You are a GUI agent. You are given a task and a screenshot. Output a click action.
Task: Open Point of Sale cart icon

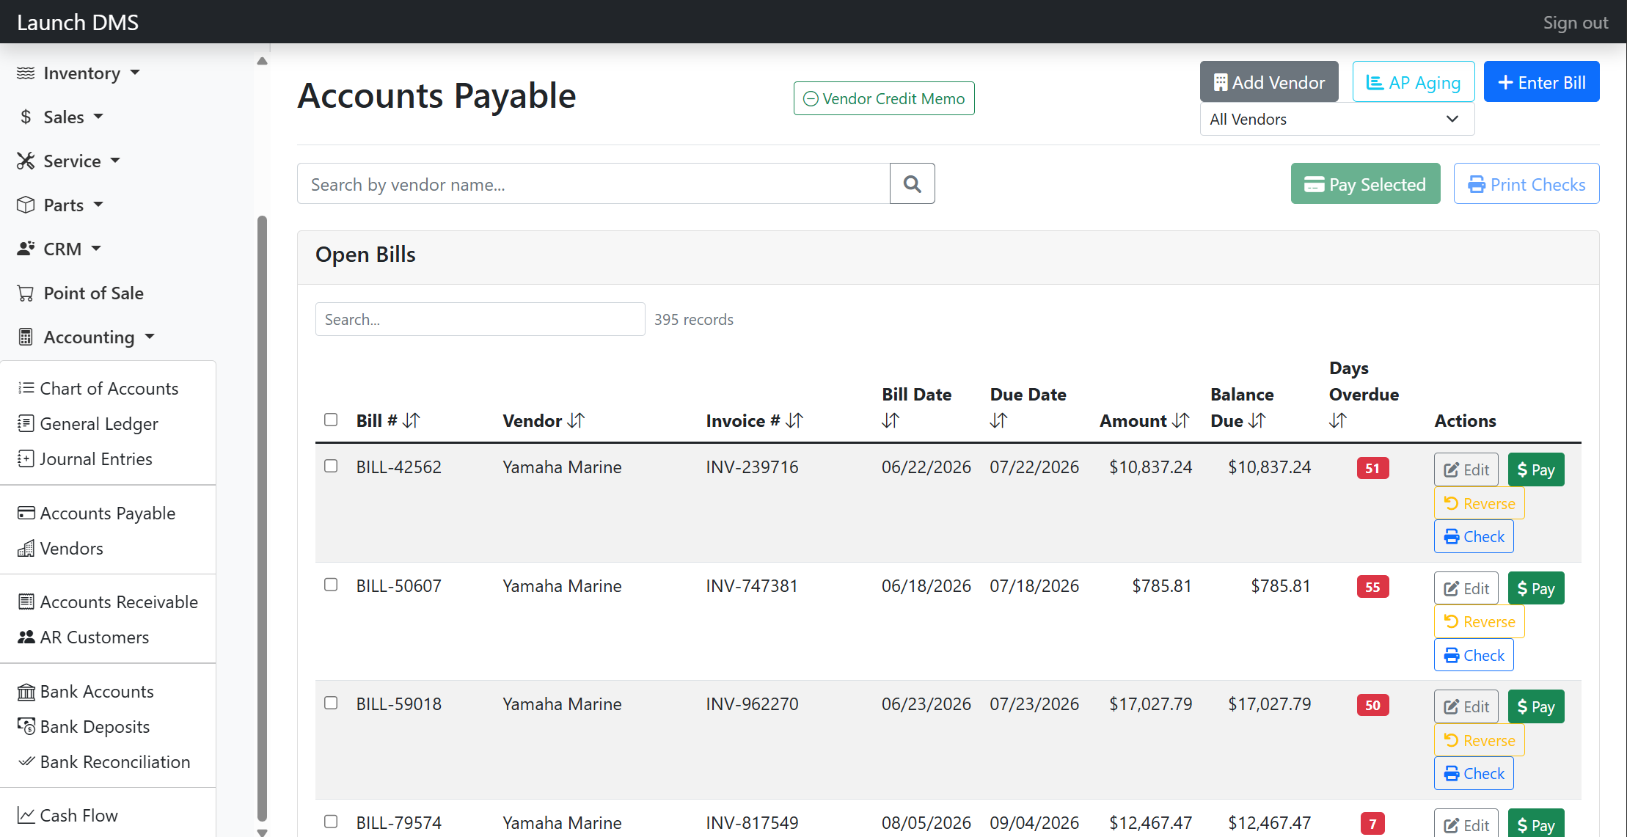tap(26, 293)
